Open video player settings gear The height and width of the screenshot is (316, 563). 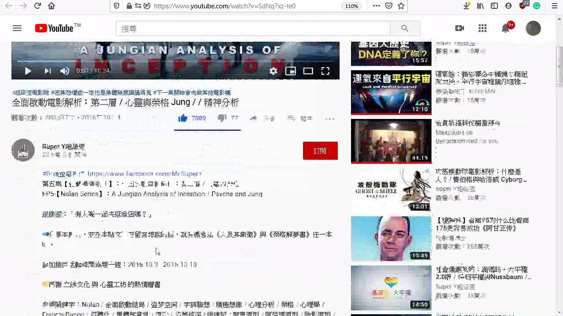pyautogui.click(x=273, y=71)
